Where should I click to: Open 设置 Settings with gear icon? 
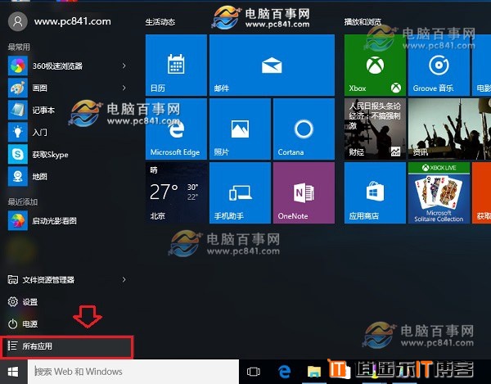click(x=23, y=302)
